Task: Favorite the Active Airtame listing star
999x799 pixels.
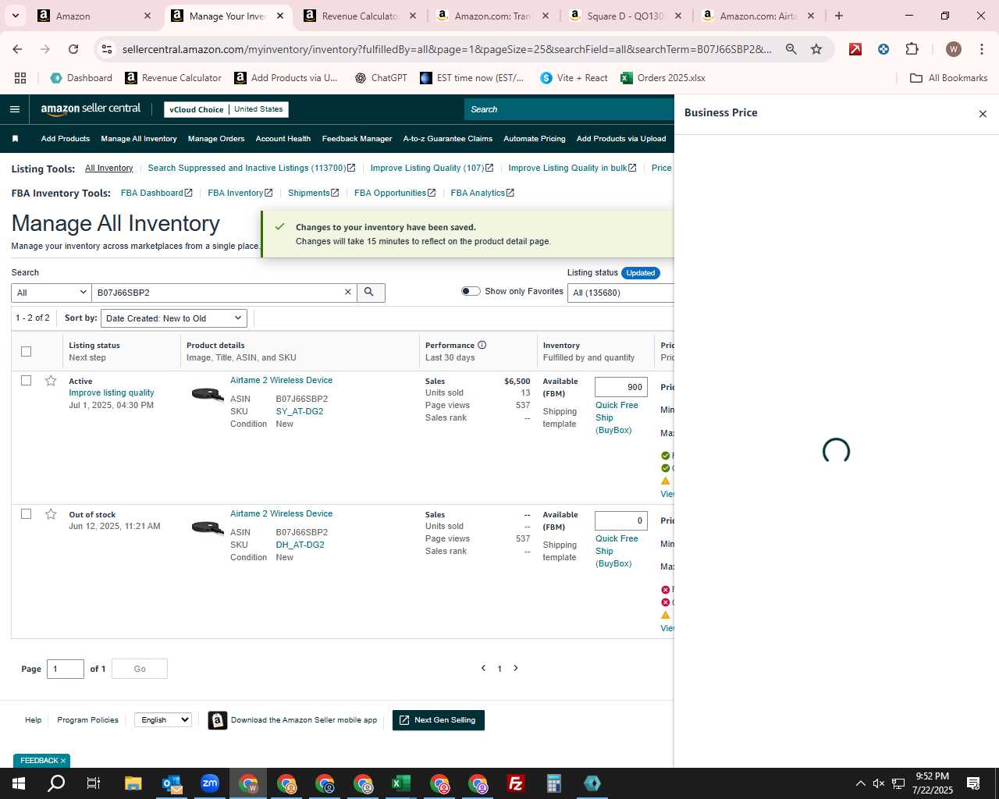Action: point(51,381)
